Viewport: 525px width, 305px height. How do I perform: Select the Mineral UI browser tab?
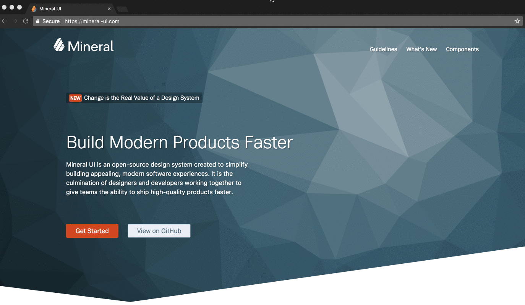click(71, 8)
